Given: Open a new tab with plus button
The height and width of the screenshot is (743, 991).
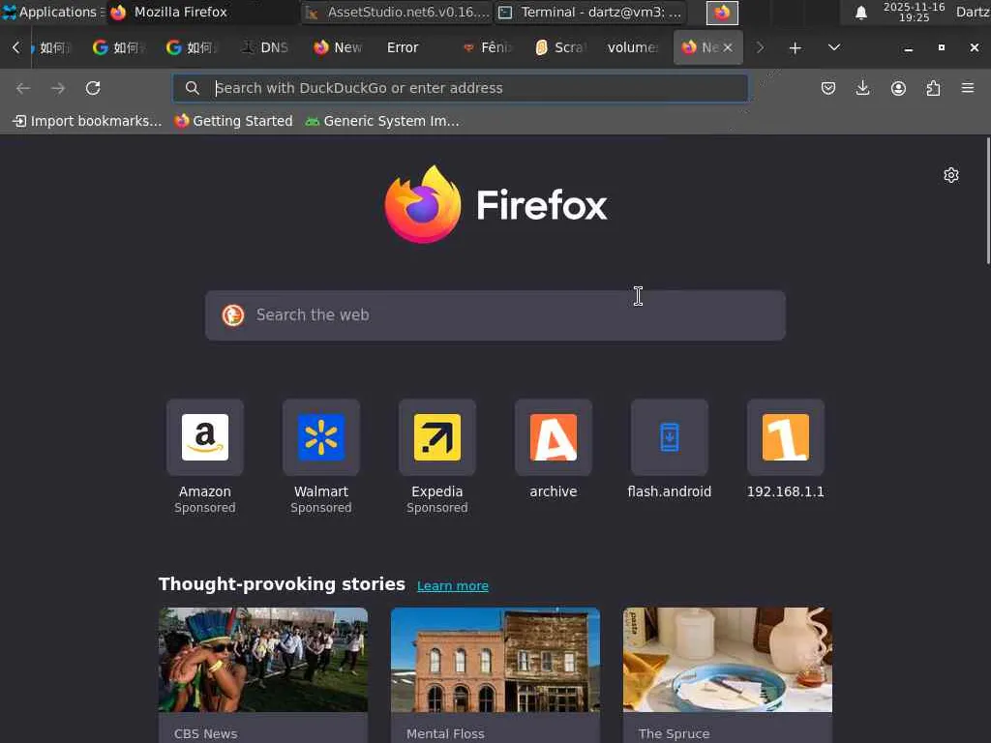Looking at the screenshot, I should click(796, 47).
